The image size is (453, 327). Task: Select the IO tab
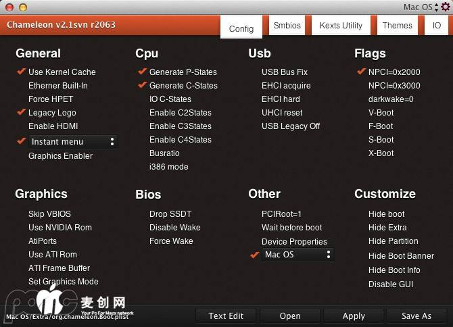(437, 26)
